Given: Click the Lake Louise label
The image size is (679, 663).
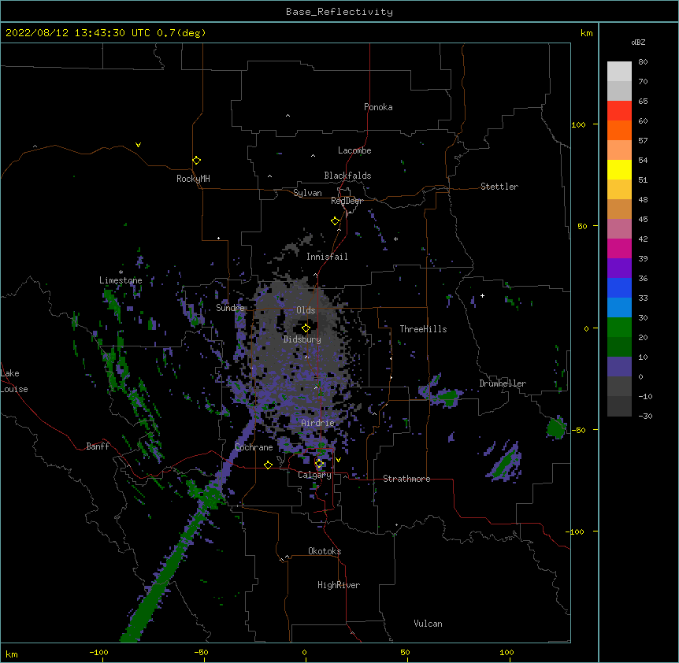Looking at the screenshot, I should click(x=14, y=381).
